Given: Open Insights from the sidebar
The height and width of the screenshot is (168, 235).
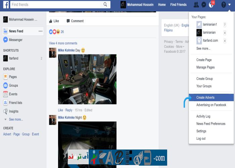Looking at the screenshot, I should (x=14, y=111).
